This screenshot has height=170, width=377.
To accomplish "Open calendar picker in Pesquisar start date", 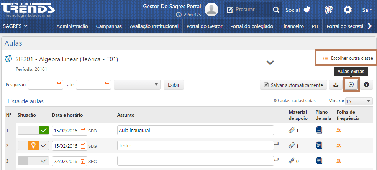I will 59,85.
